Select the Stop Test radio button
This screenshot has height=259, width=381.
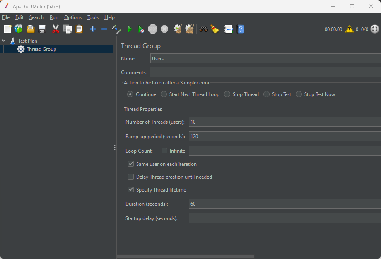(x=267, y=94)
